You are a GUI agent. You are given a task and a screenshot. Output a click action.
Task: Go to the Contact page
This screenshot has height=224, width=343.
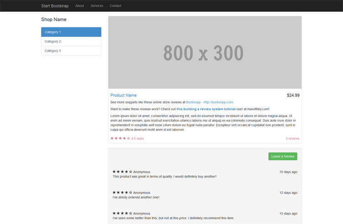[x=116, y=5]
